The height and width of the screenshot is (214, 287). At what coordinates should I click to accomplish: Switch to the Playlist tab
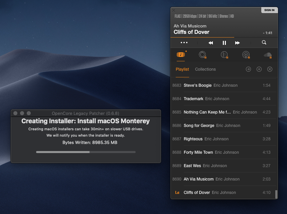[182, 69]
